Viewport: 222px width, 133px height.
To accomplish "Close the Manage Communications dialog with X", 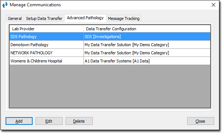I will pyautogui.click(x=213, y=5).
